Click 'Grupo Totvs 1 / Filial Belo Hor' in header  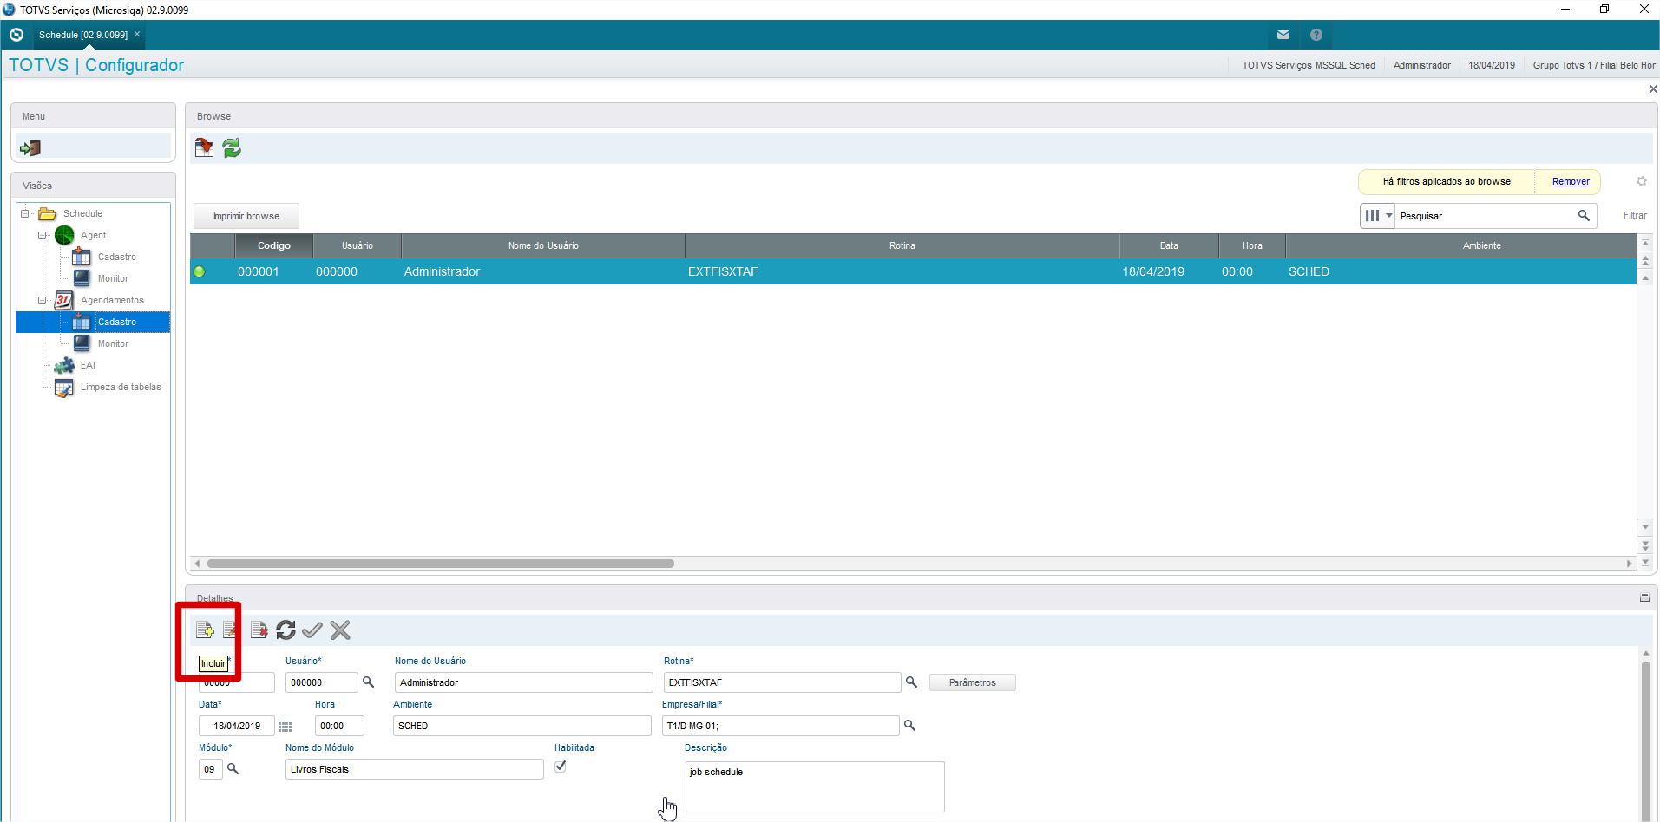point(1594,65)
